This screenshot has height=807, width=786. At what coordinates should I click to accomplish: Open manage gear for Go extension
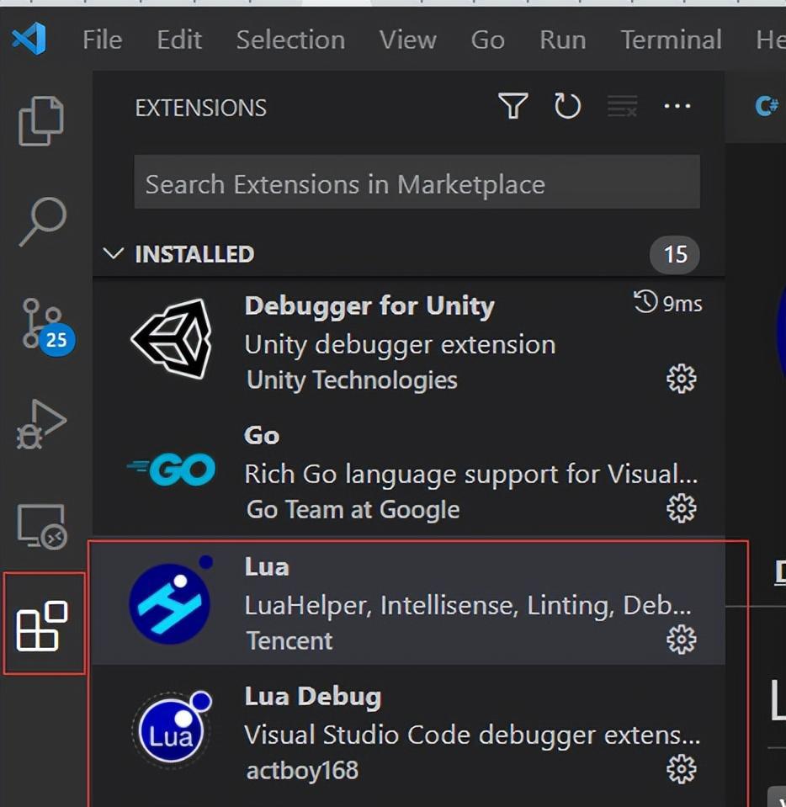(682, 508)
